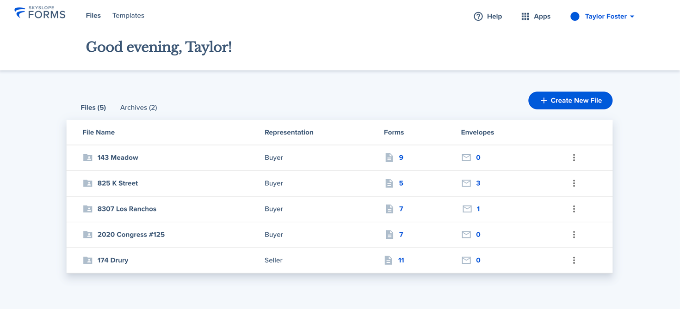Click the folder icon for 2020 Congress #125
Image resolution: width=680 pixels, height=309 pixels.
87,235
